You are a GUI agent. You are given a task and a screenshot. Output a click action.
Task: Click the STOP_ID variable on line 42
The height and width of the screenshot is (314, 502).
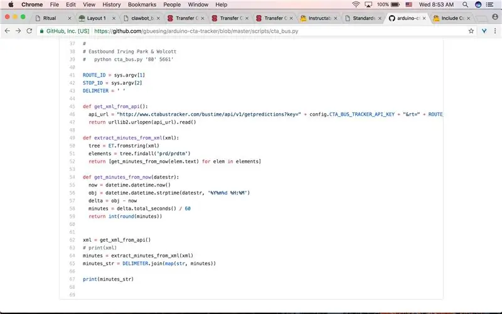(93, 83)
